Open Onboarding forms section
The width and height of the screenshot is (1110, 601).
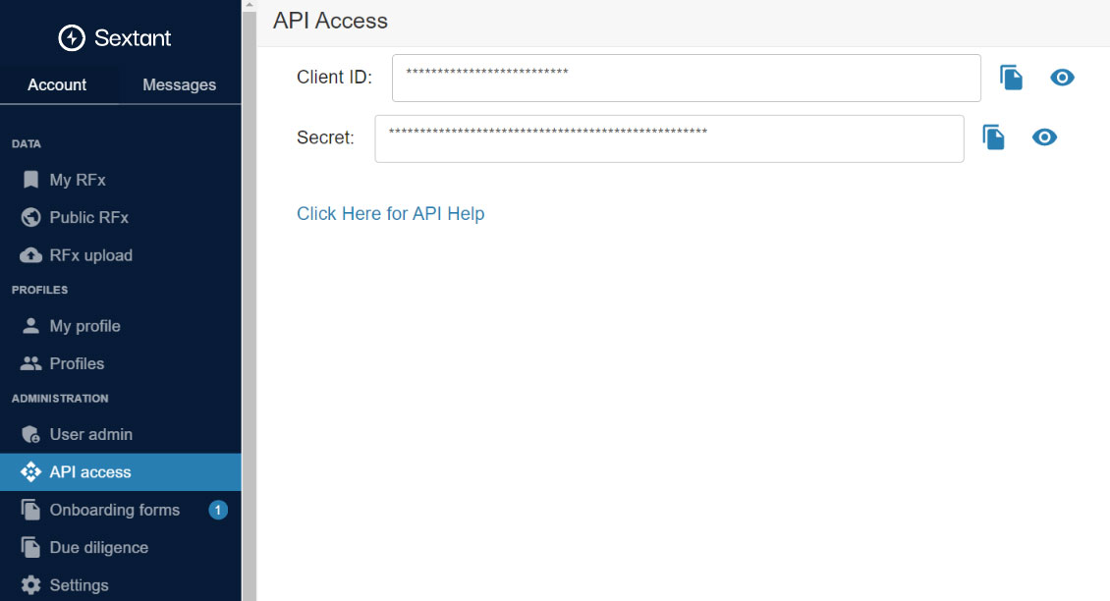click(x=114, y=510)
